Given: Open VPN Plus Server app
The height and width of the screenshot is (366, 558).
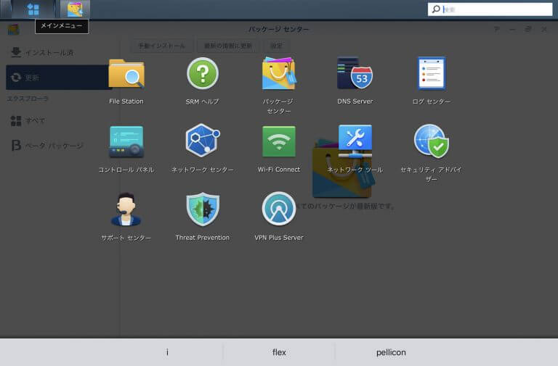Looking at the screenshot, I should pos(279,209).
